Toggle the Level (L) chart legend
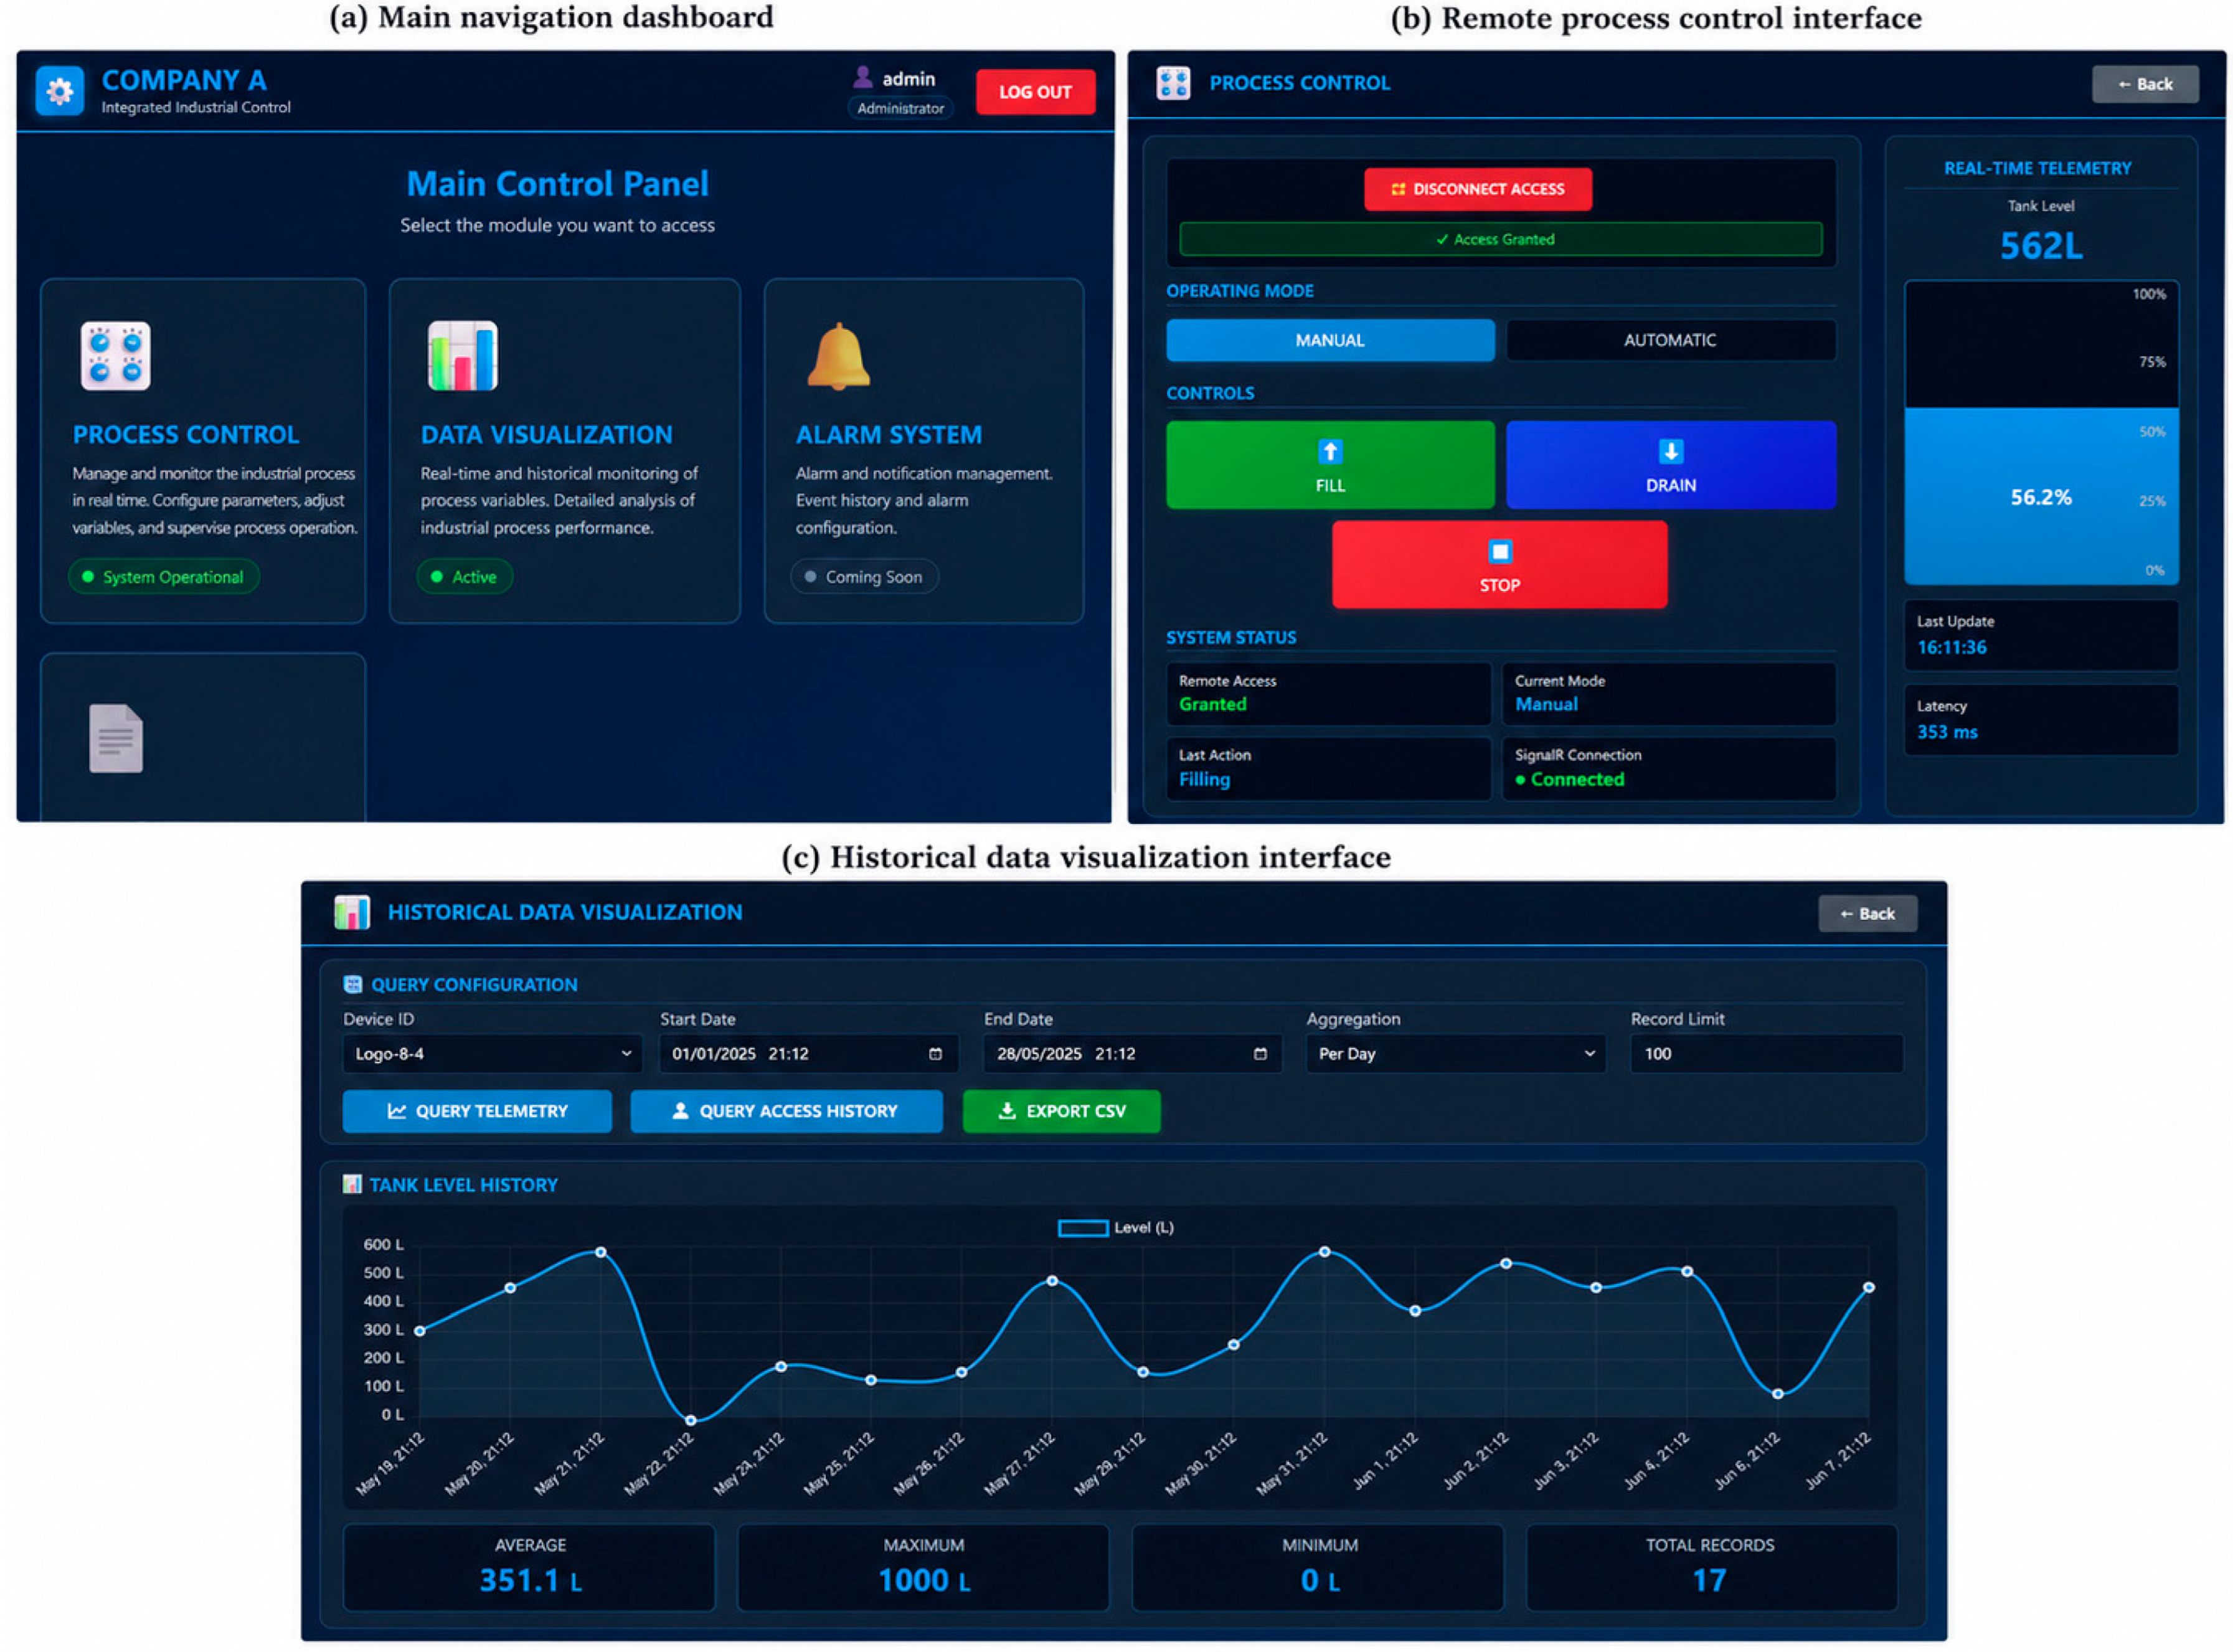 click(x=1115, y=1227)
